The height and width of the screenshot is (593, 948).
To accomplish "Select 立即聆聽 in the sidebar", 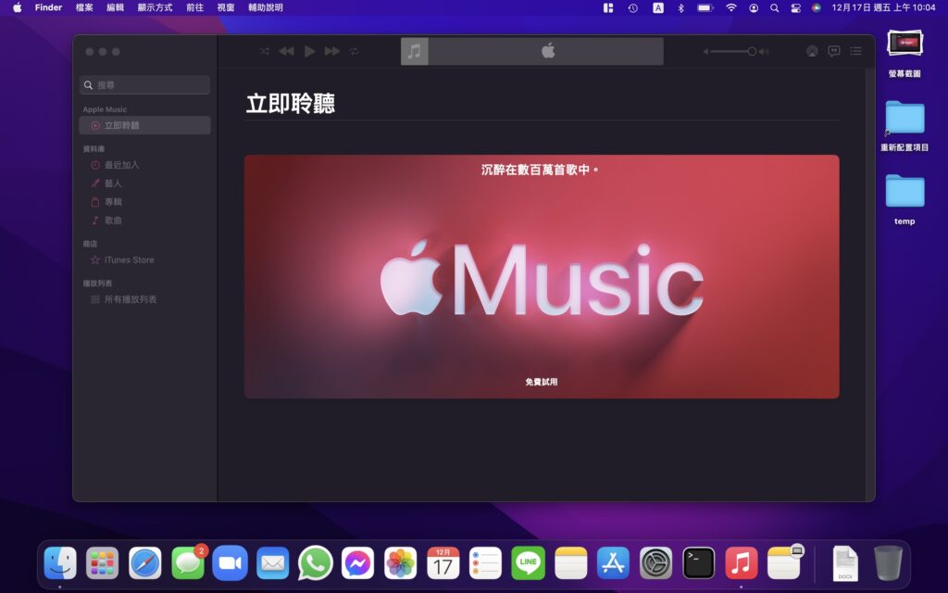I will (x=145, y=125).
